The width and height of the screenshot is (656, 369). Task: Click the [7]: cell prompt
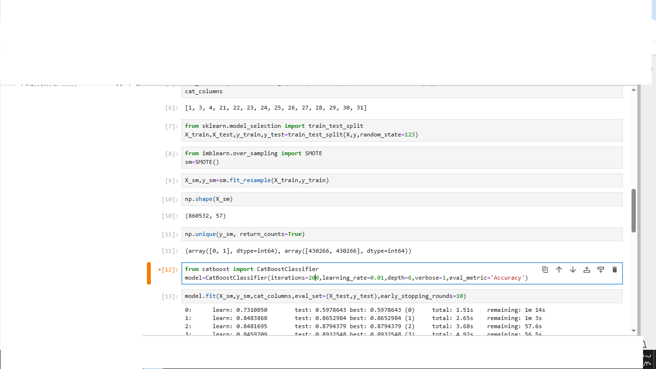coord(171,126)
